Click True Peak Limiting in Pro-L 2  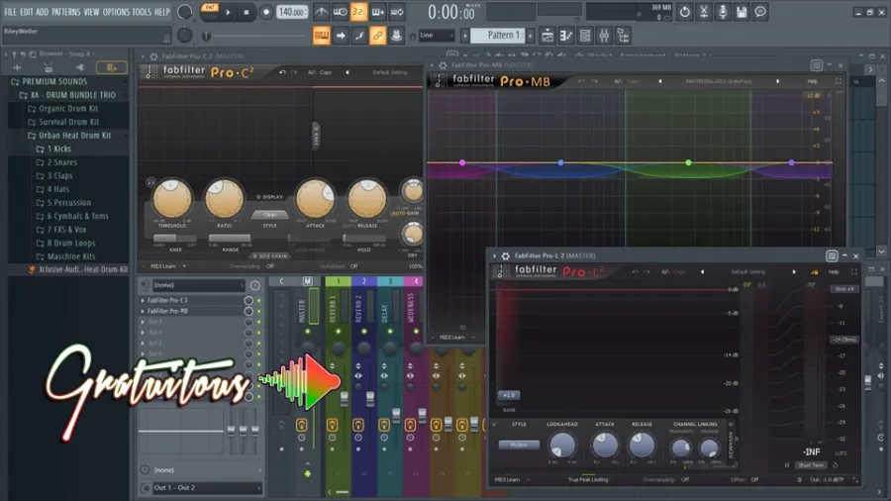pos(587,480)
